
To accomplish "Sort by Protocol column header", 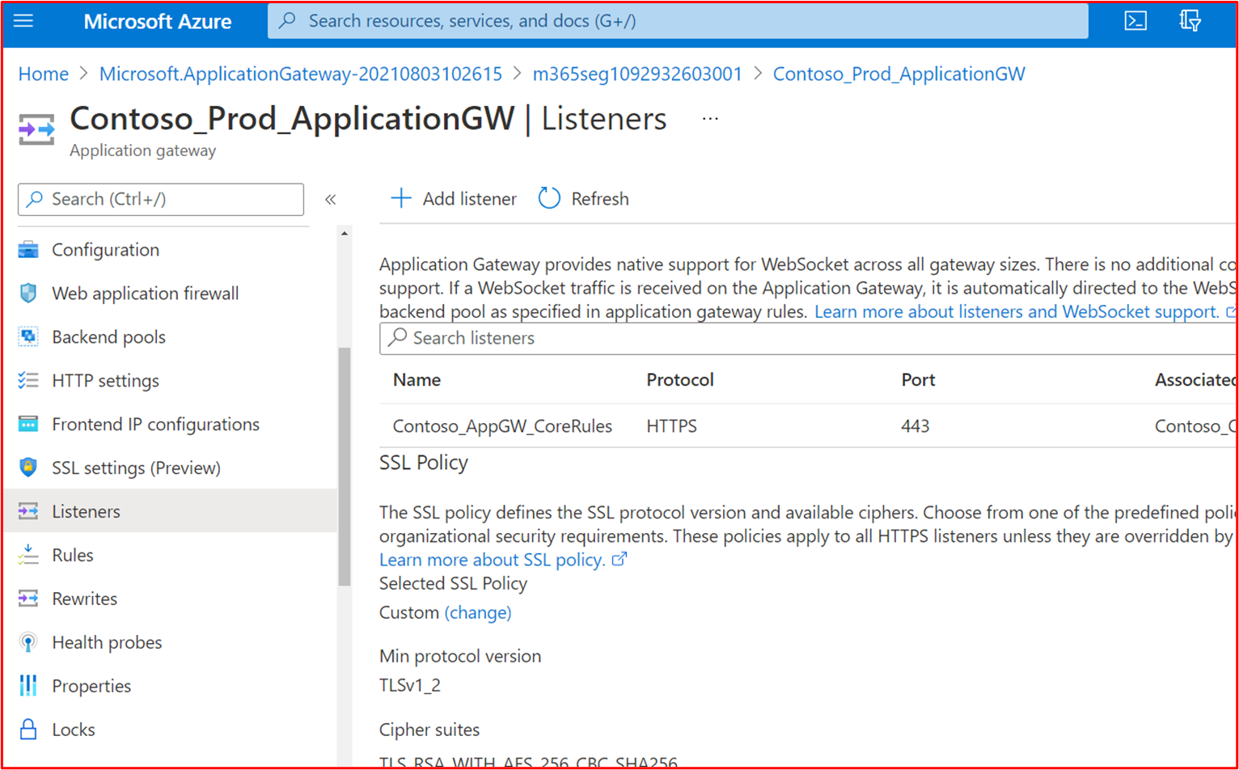I will pyautogui.click(x=680, y=380).
